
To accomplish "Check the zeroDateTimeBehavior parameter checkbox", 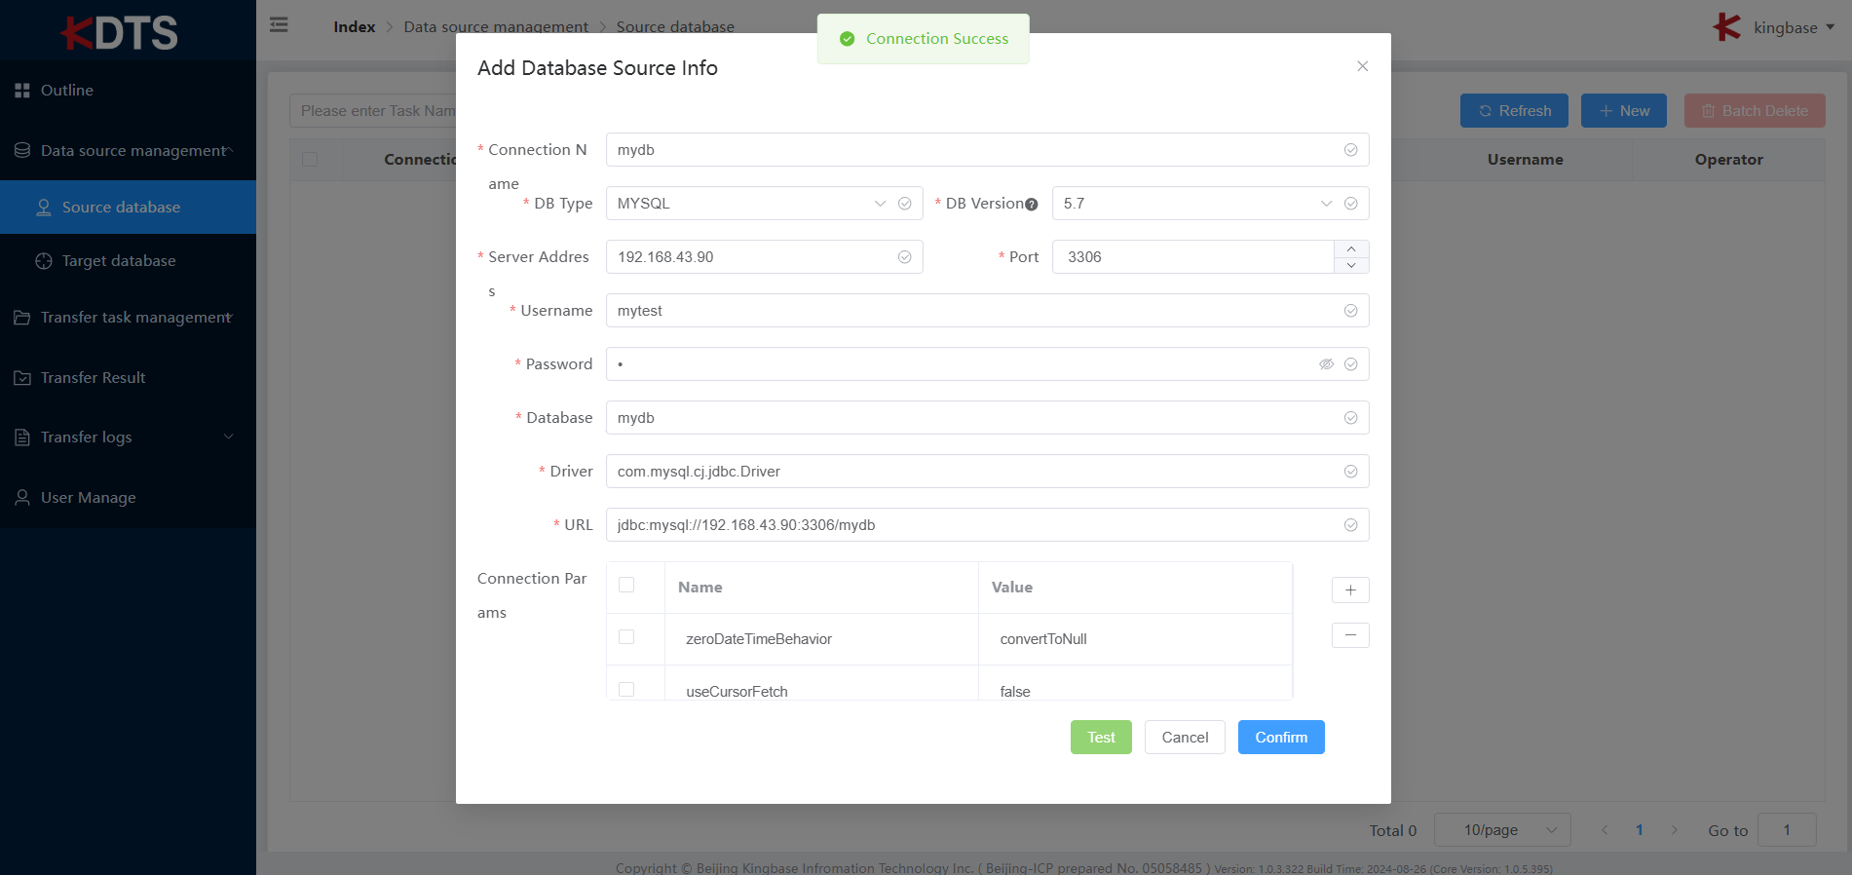I will pyautogui.click(x=626, y=636).
